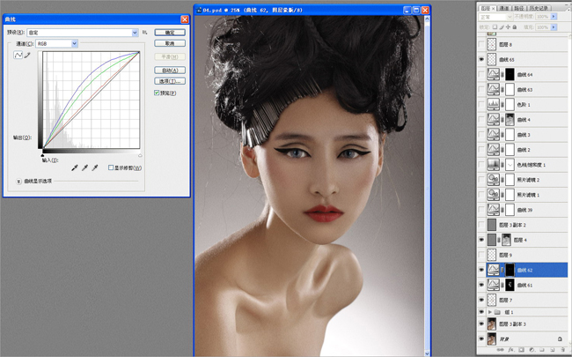Pick the gray point eyedropper
The width and height of the screenshot is (572, 357).
click(x=84, y=167)
